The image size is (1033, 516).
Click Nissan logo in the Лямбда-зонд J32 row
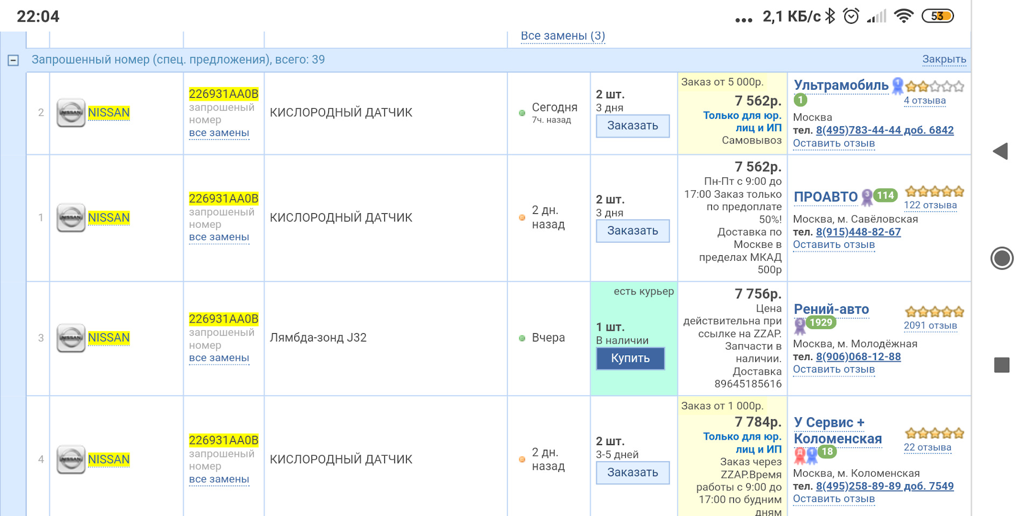71,338
